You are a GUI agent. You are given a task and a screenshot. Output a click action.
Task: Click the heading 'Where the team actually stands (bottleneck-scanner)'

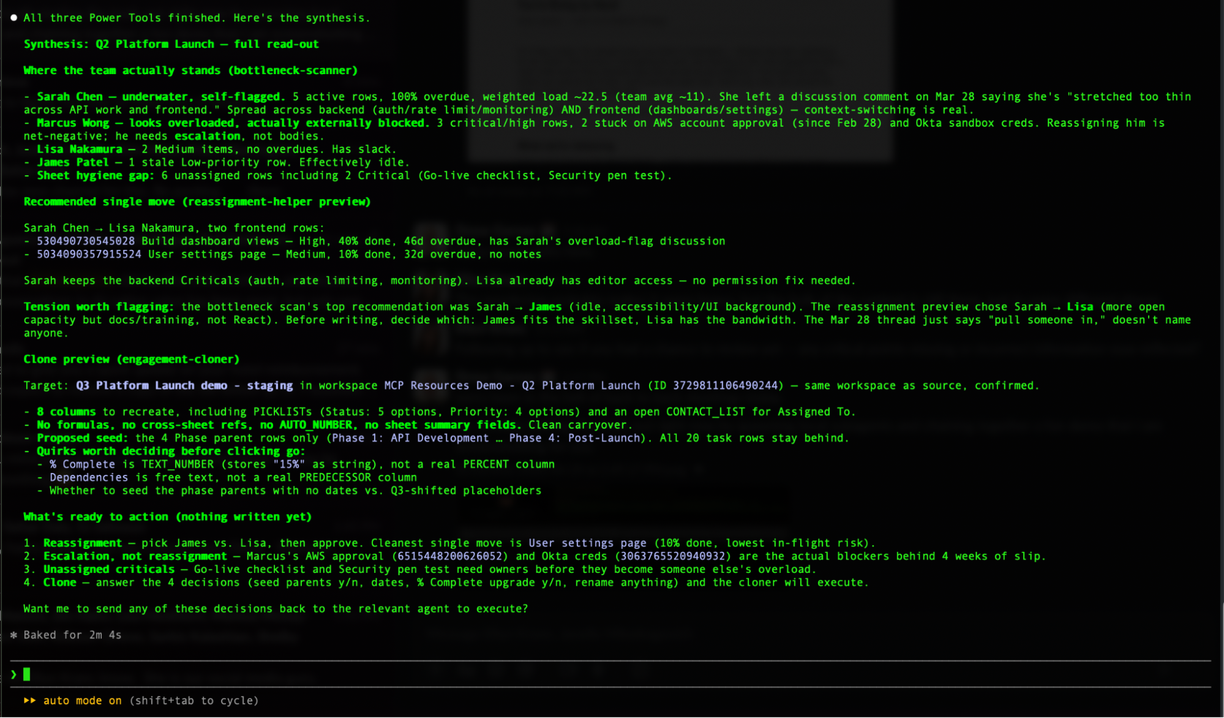pyautogui.click(x=190, y=70)
